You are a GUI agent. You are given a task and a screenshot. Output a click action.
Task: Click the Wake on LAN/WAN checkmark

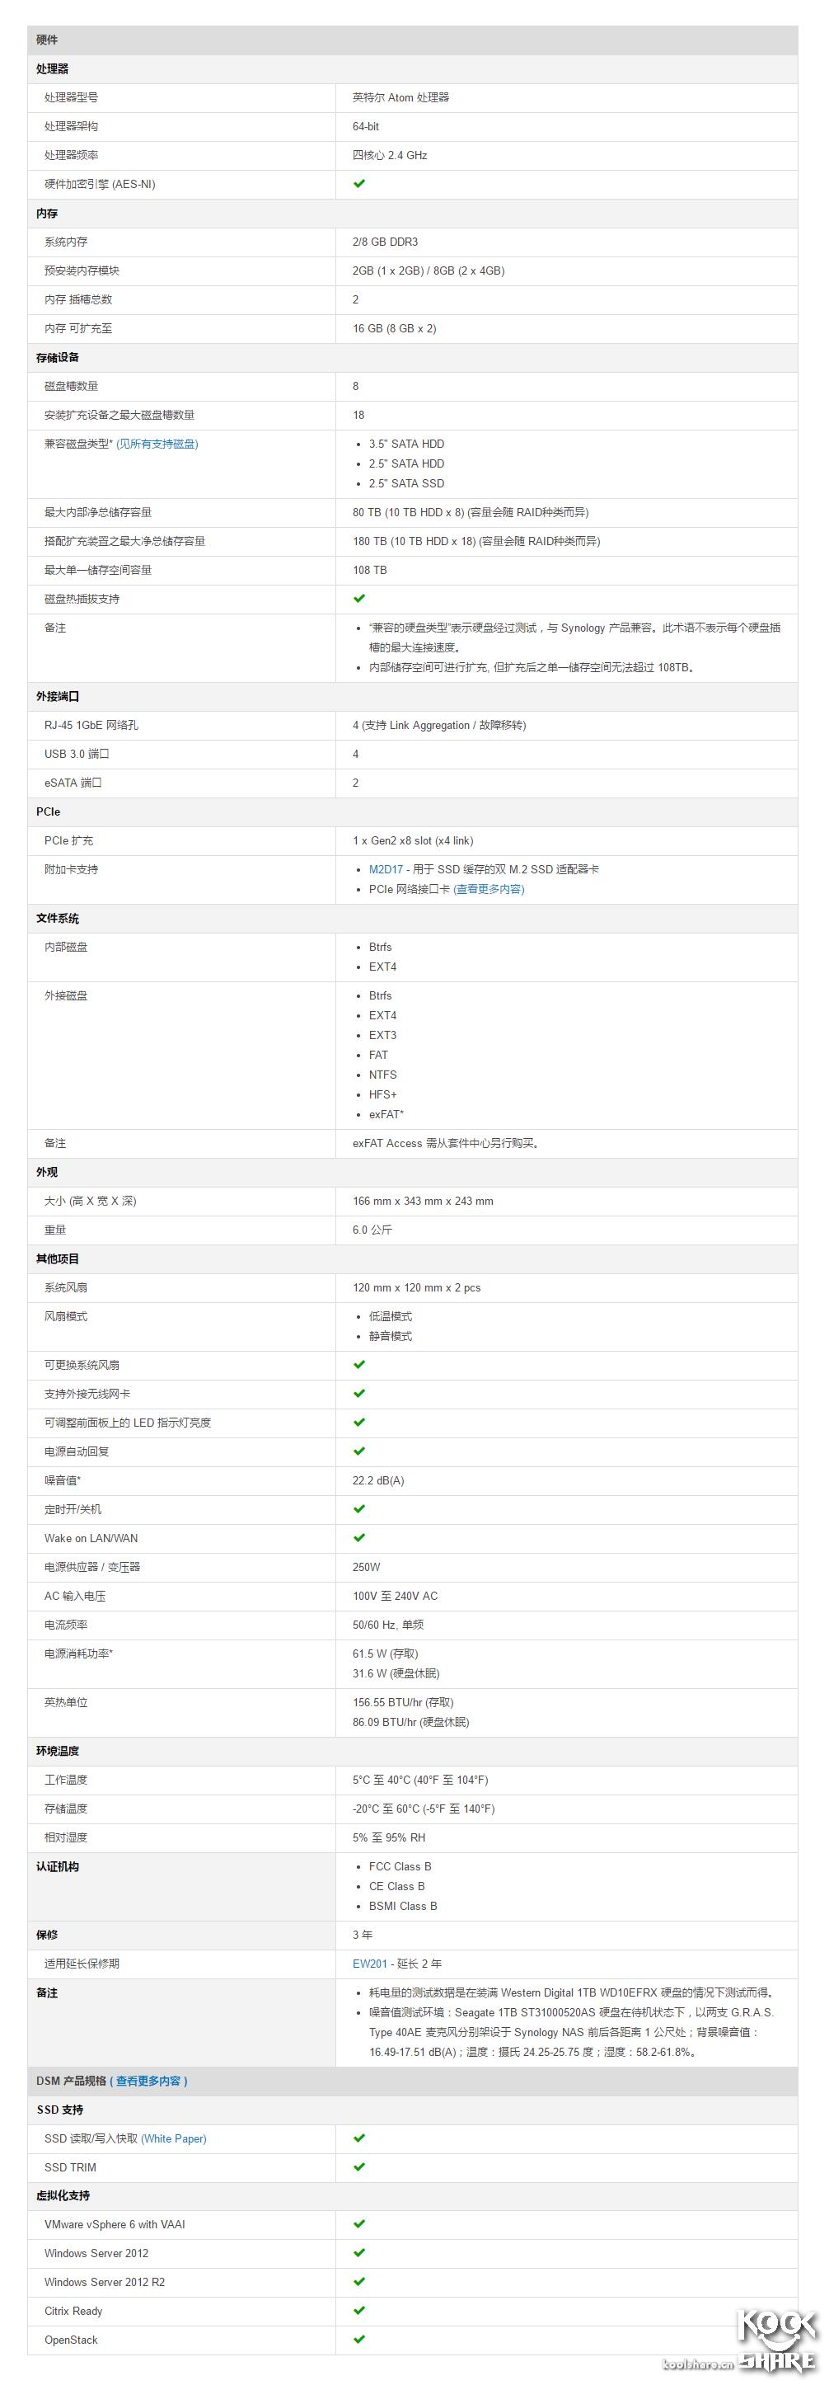[359, 1537]
